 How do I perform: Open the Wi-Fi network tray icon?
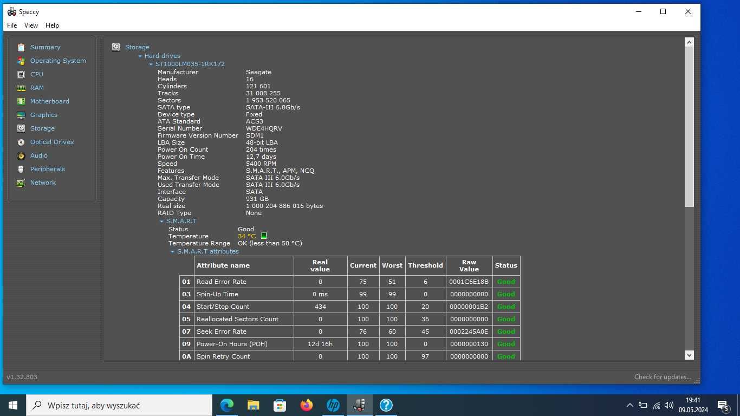coord(656,405)
